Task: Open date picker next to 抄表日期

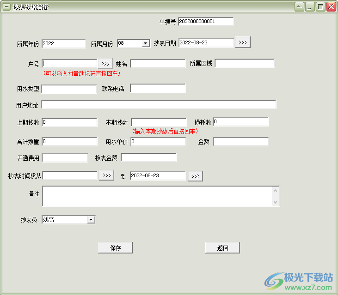Action: pyautogui.click(x=242, y=42)
